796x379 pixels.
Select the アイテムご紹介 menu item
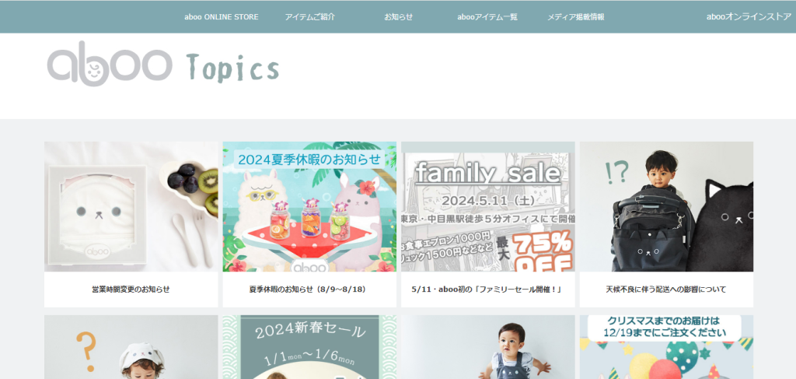point(309,17)
